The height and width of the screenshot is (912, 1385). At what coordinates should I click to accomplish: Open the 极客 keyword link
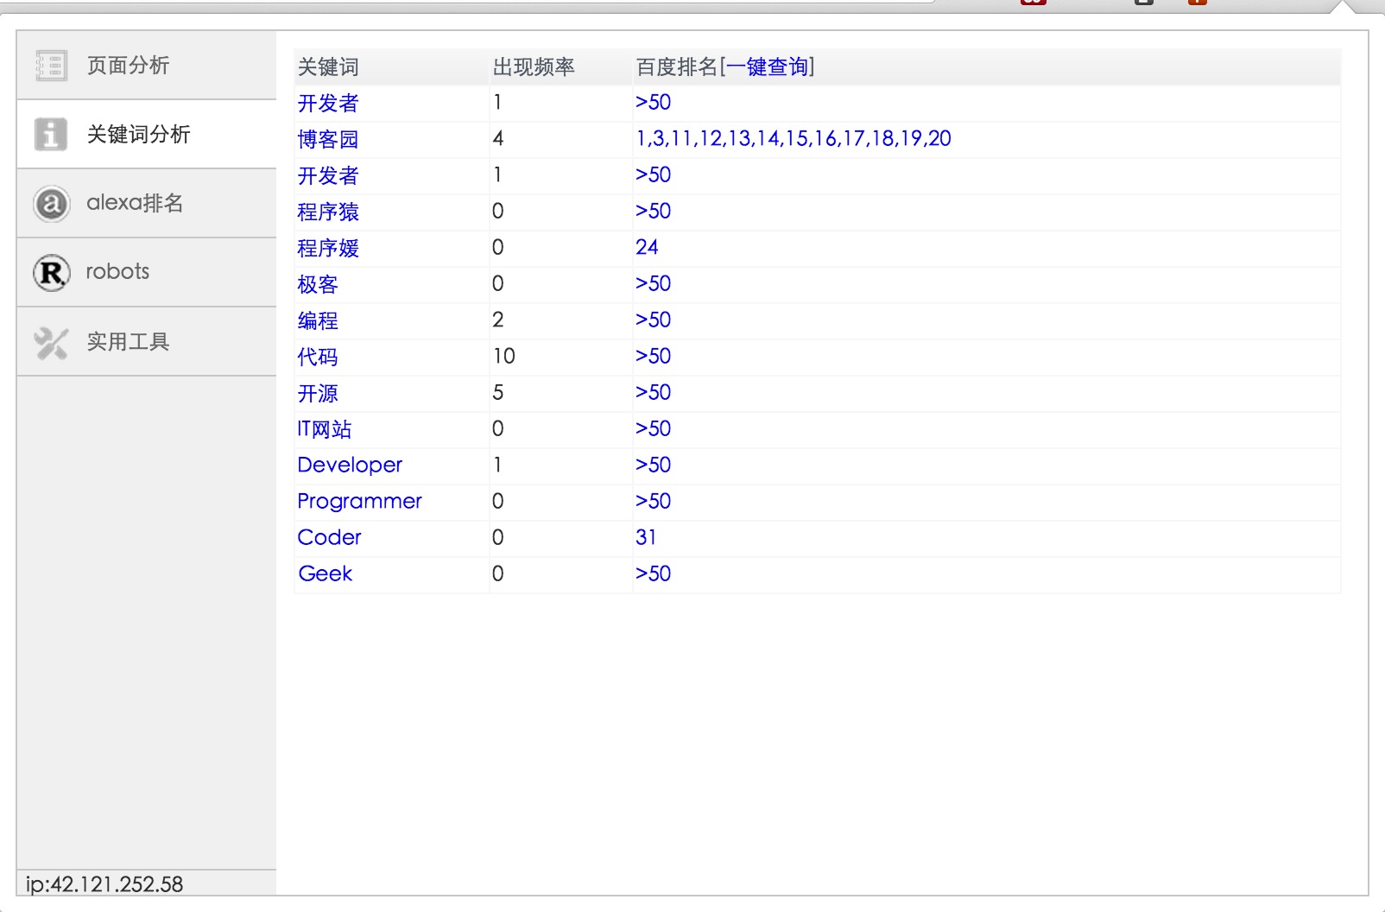[x=318, y=284]
